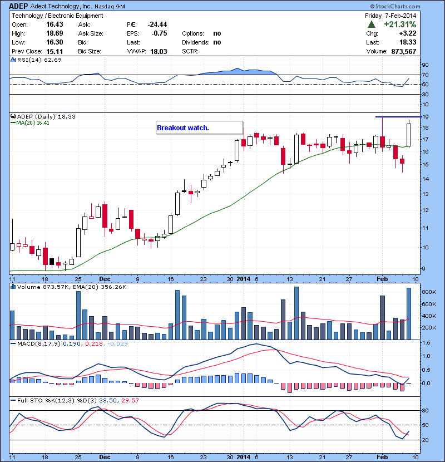Select the MA(20) green legend line marker
Viewport: 445px width, 462px height.
(13, 123)
